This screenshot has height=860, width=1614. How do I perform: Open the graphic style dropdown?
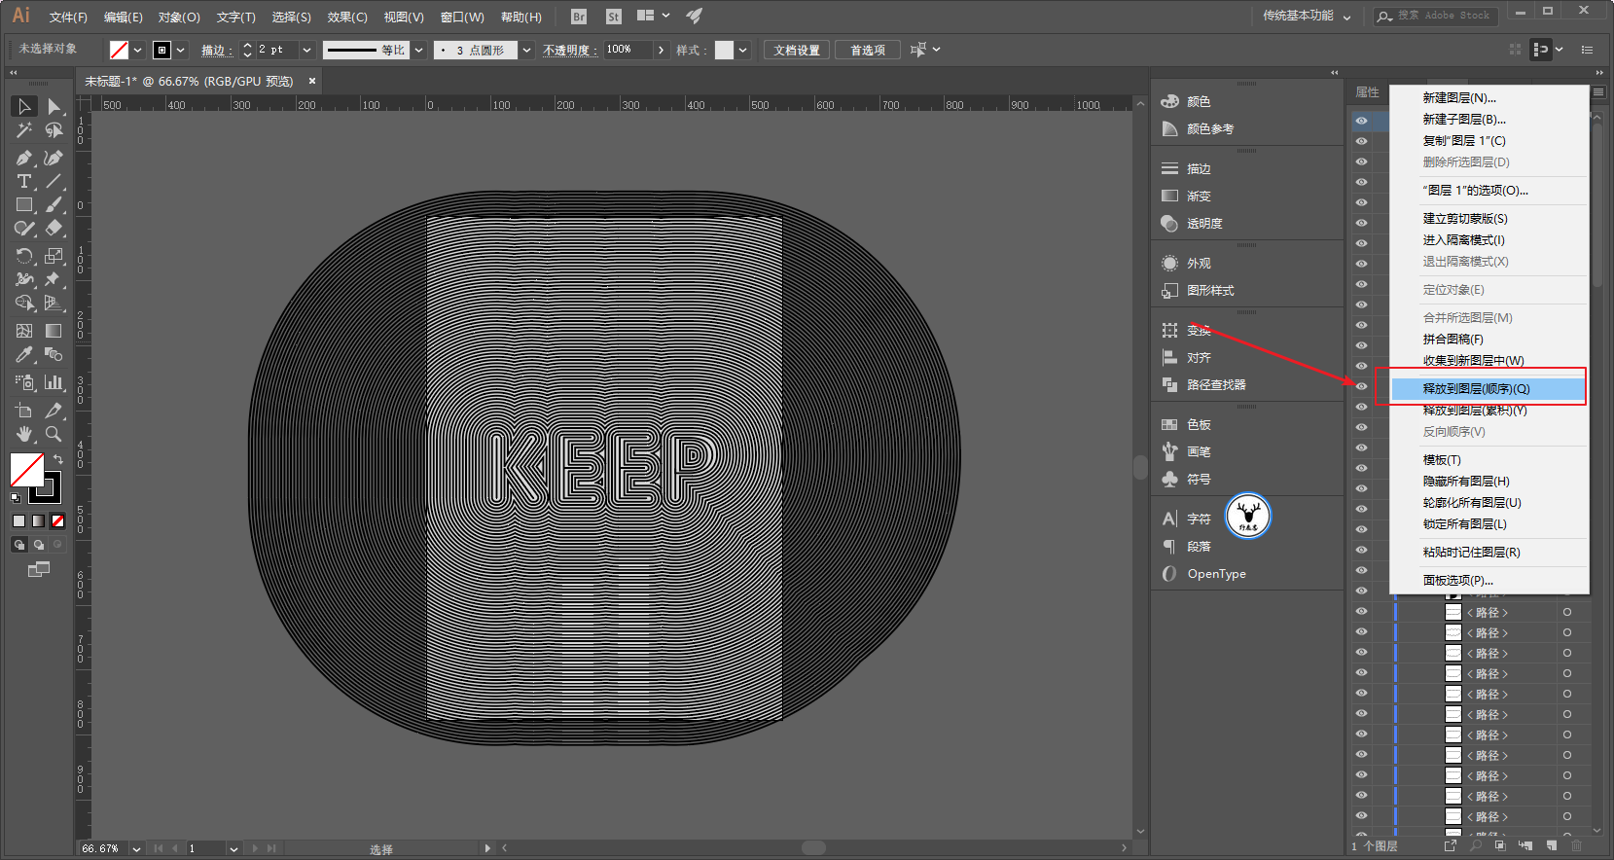tap(743, 50)
